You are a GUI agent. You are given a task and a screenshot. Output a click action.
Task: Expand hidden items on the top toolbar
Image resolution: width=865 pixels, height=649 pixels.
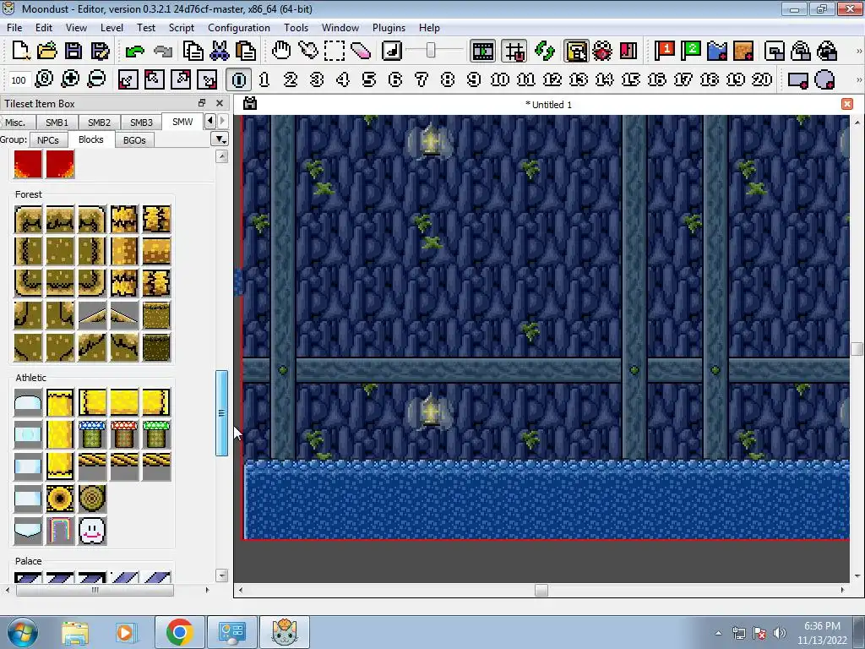858,51
